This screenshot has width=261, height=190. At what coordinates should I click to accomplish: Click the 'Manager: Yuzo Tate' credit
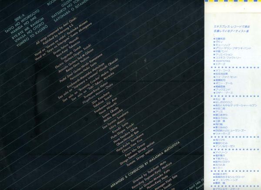point(166,183)
